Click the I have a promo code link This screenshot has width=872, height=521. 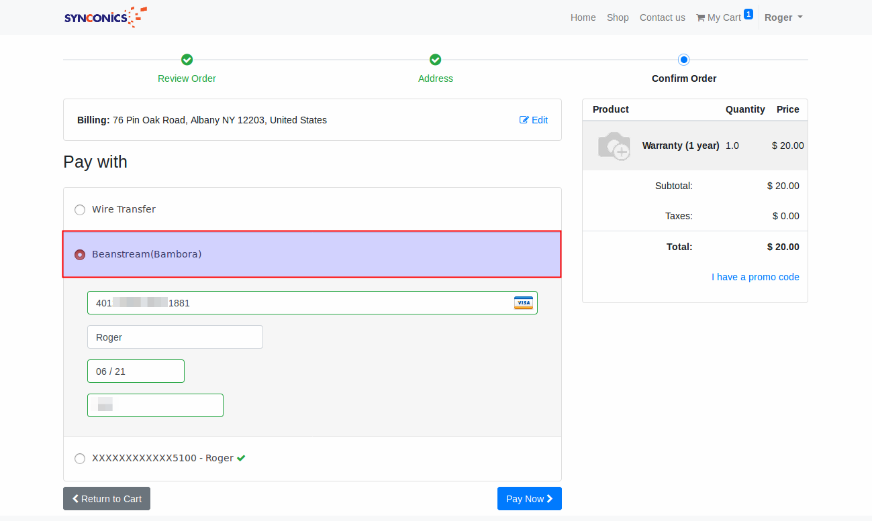click(x=755, y=277)
